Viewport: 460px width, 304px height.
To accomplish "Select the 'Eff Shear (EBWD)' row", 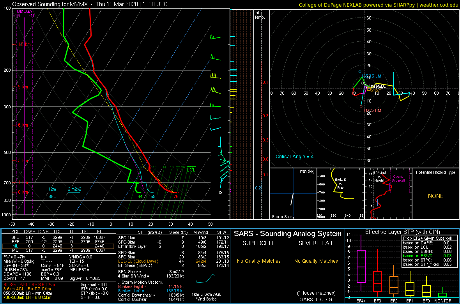I will (173, 265).
